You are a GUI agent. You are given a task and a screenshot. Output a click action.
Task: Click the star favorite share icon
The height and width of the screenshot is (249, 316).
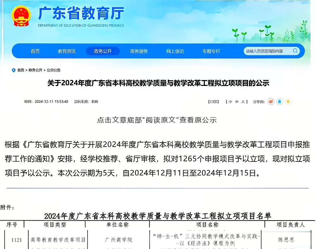point(288,101)
